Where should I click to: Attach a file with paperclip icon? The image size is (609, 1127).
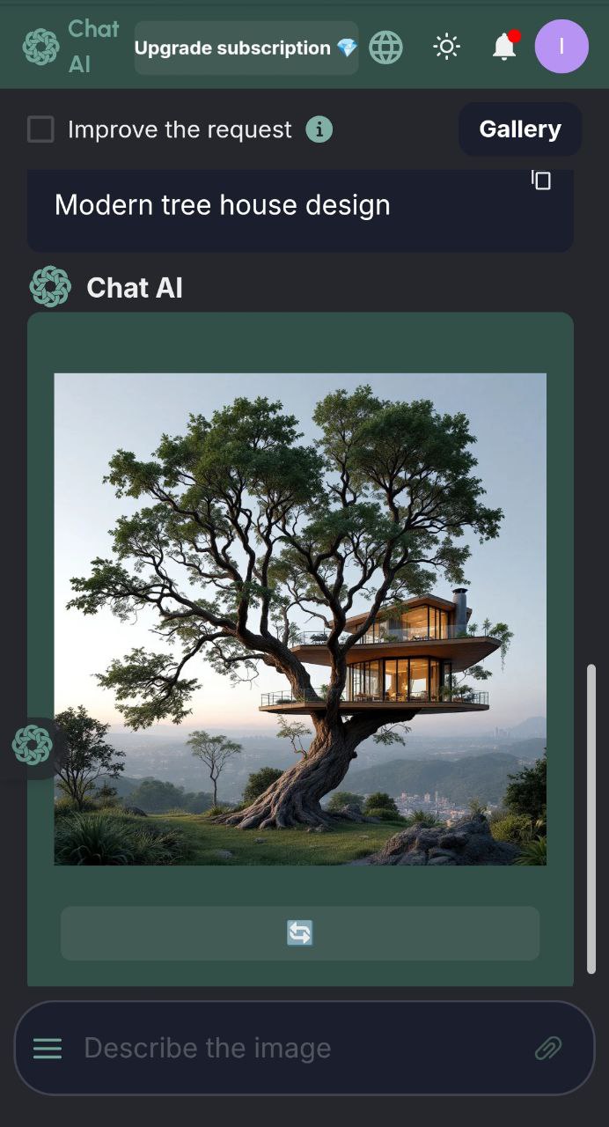tap(548, 1048)
